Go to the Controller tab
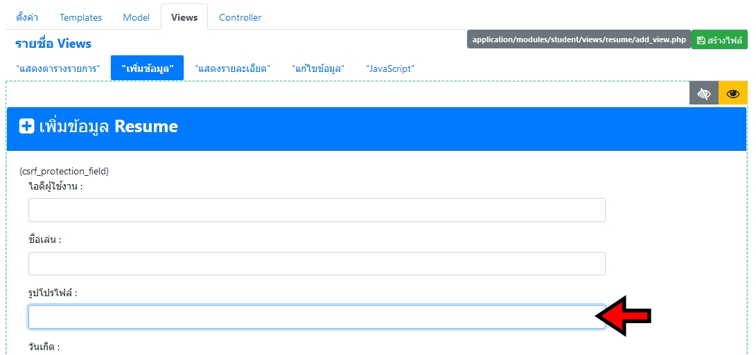 tap(240, 17)
